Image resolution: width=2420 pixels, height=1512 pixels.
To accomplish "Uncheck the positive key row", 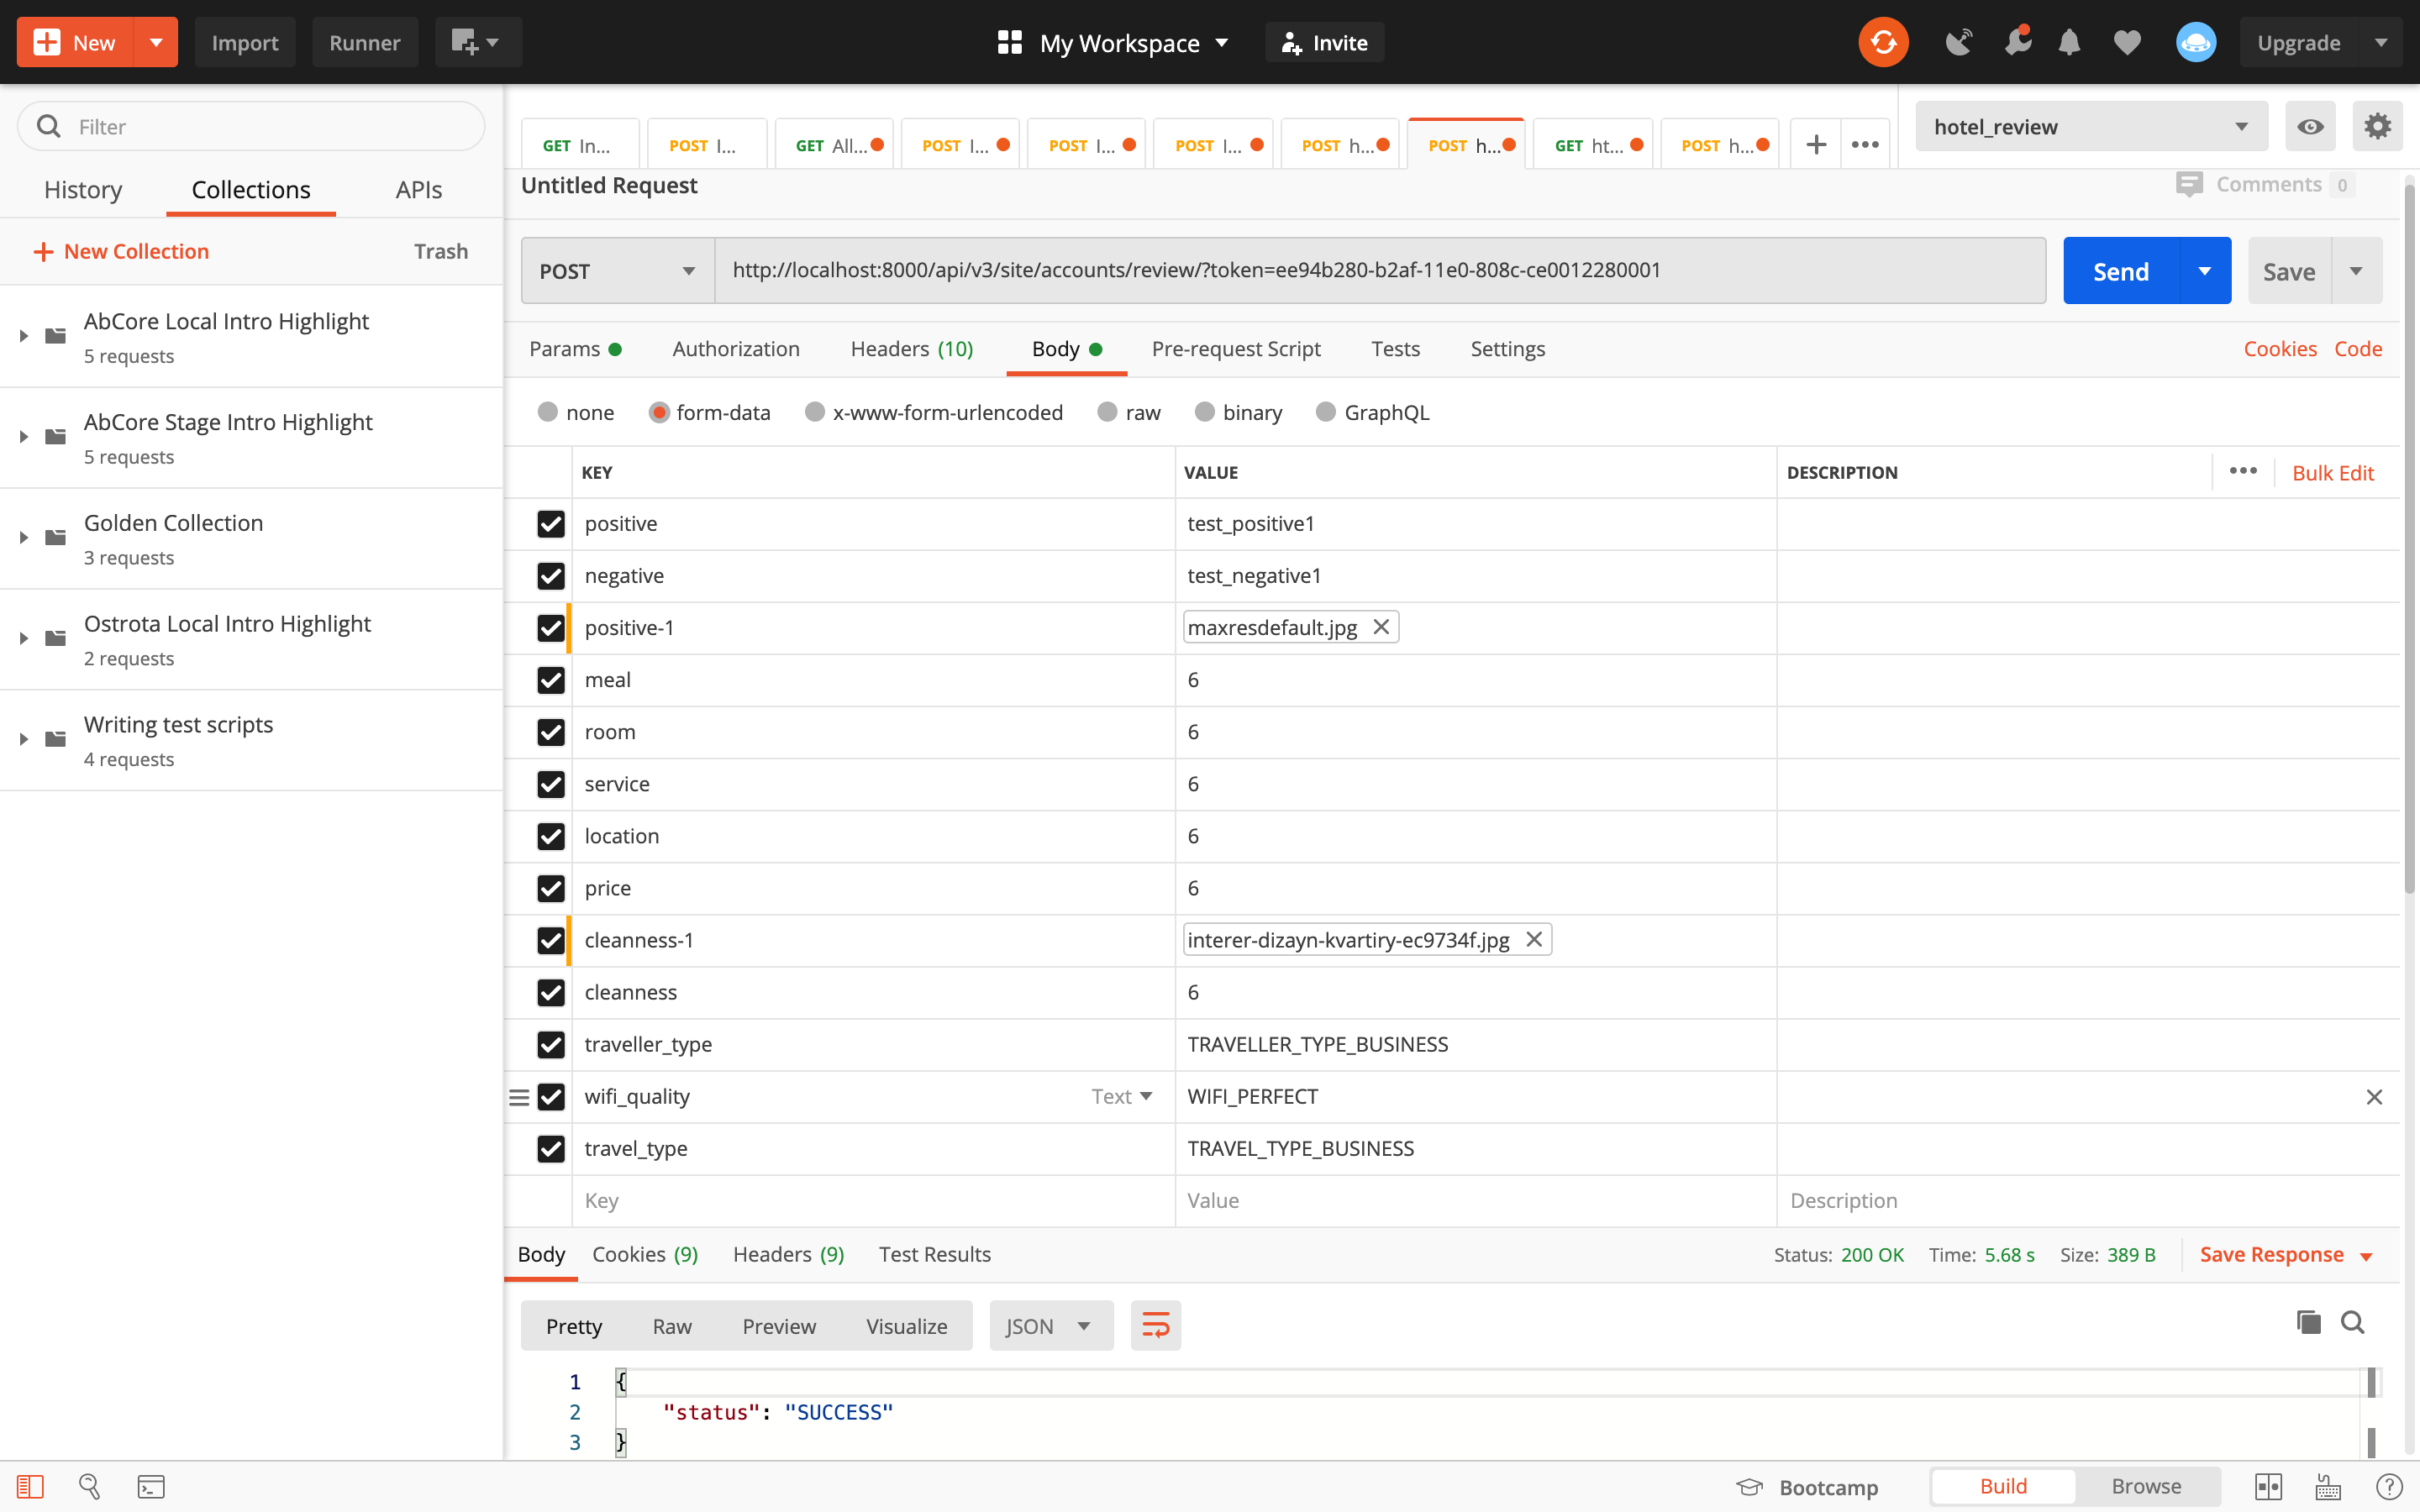I will [551, 524].
